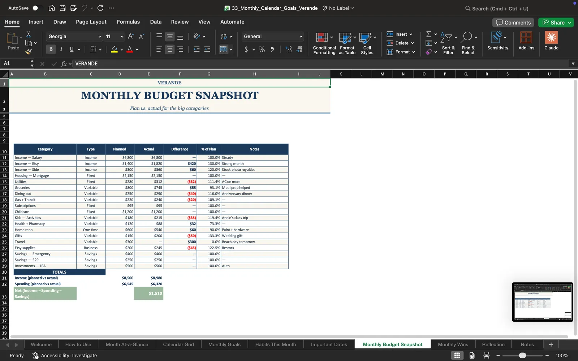Viewport: 578px width, 361px height.
Task: Toggle bold formatting button
Action: (51, 49)
